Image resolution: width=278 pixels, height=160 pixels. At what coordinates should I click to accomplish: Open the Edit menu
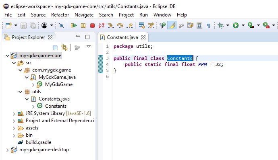tap(21, 15)
